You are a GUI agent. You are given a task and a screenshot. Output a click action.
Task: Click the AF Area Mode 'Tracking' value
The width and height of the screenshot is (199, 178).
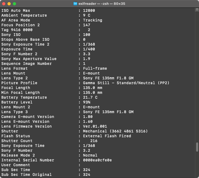(x=92, y=20)
